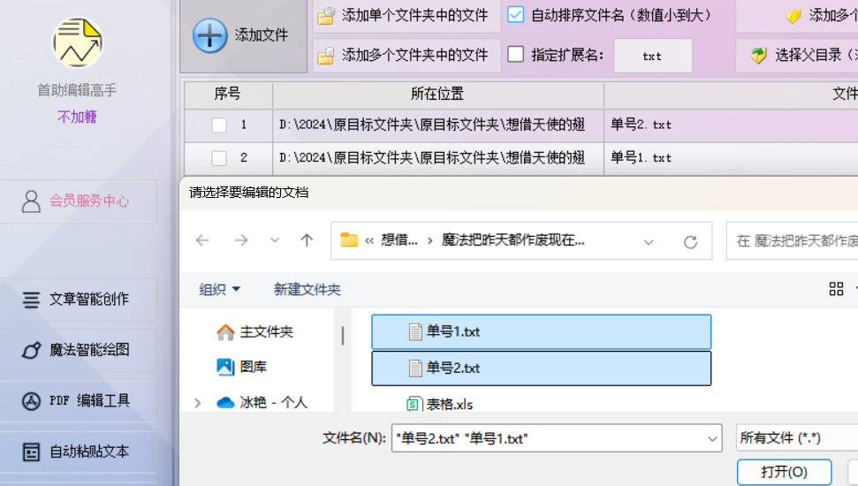The height and width of the screenshot is (486, 858).
Task: Click the txt extension input field
Action: [x=653, y=56]
